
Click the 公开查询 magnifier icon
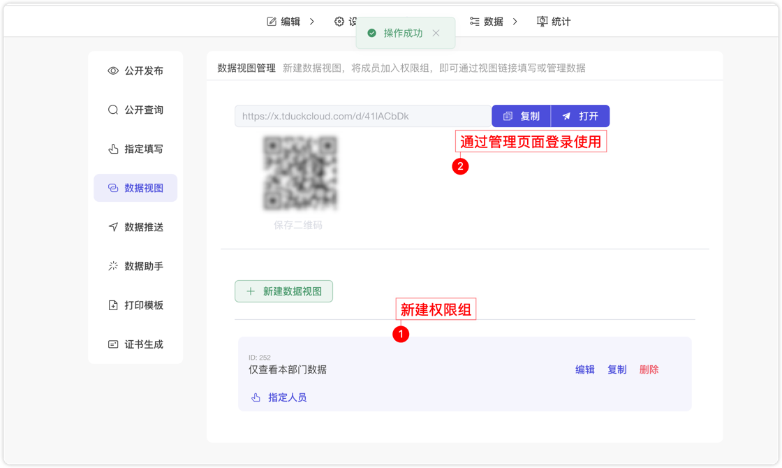click(112, 110)
